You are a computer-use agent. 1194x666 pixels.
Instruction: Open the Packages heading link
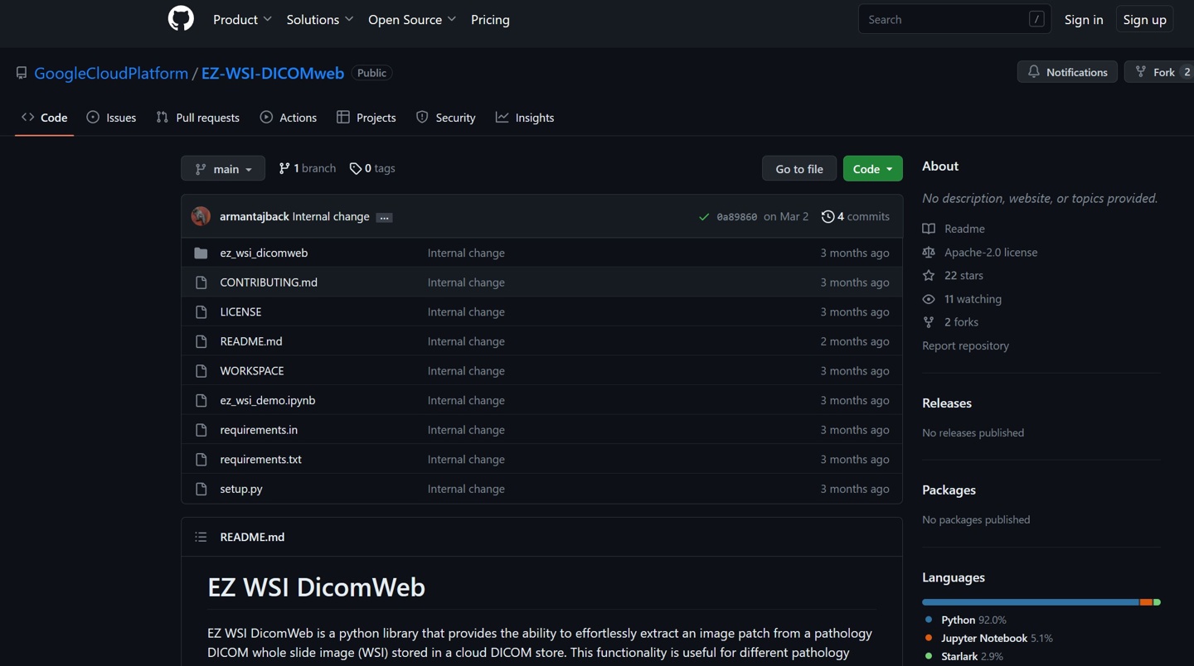[949, 490]
